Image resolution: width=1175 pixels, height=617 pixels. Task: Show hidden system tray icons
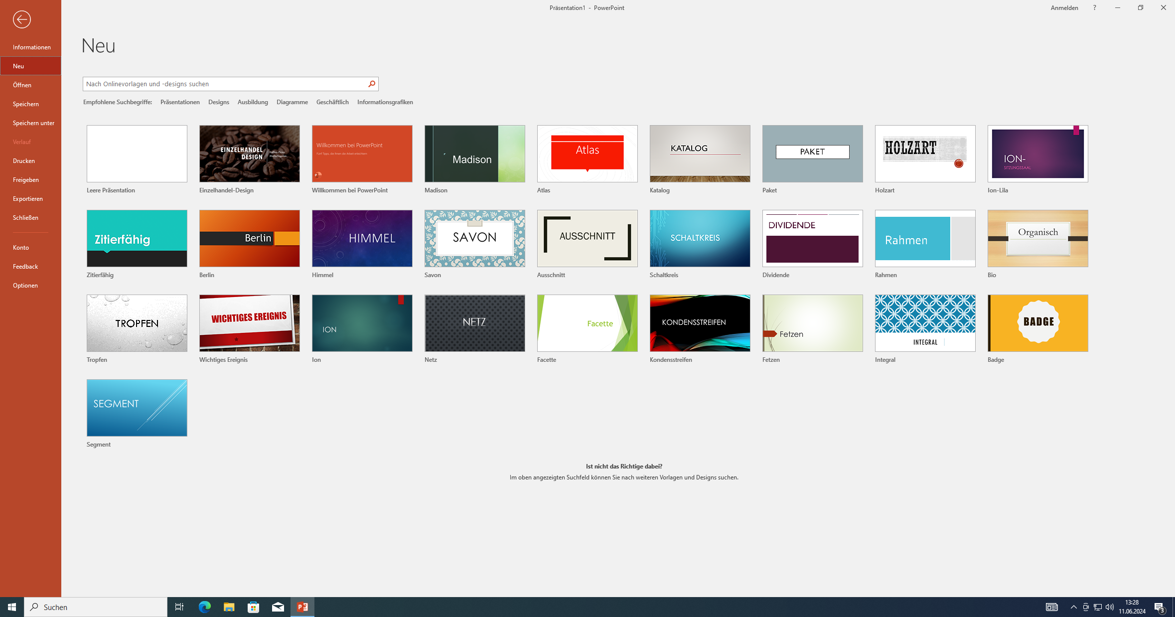1073,607
